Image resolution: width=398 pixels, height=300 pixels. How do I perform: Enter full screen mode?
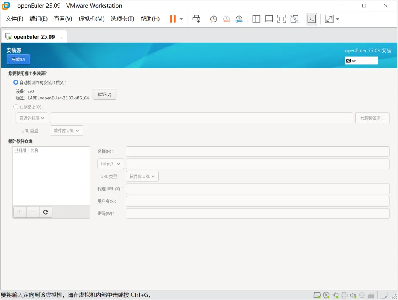pos(282,19)
